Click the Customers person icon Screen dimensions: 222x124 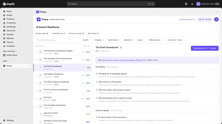4,23
